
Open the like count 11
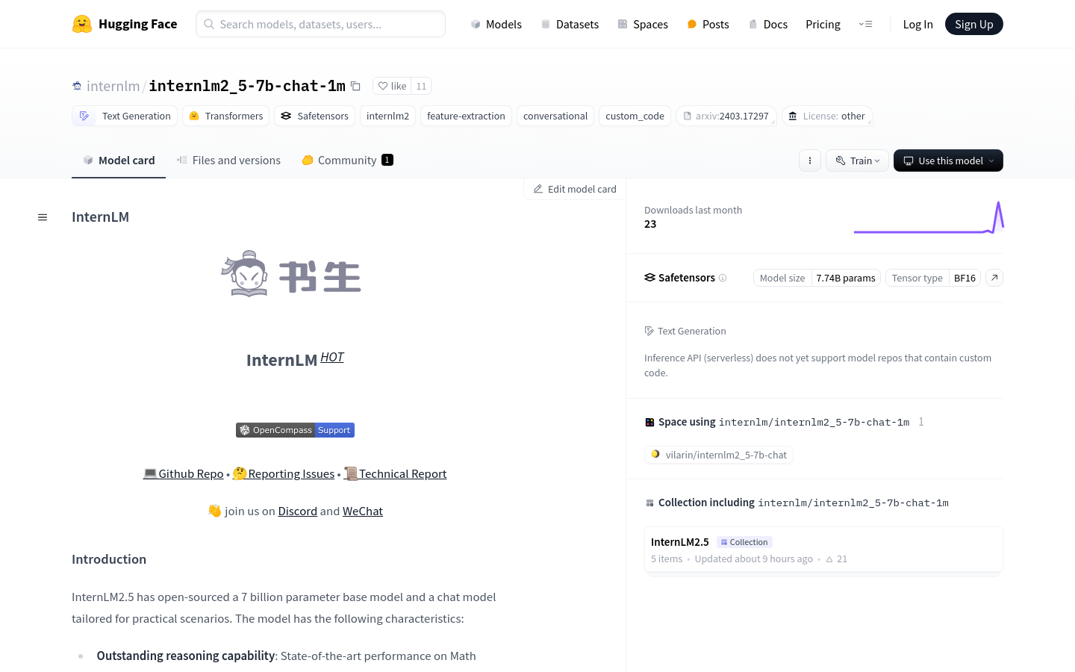[x=421, y=86]
